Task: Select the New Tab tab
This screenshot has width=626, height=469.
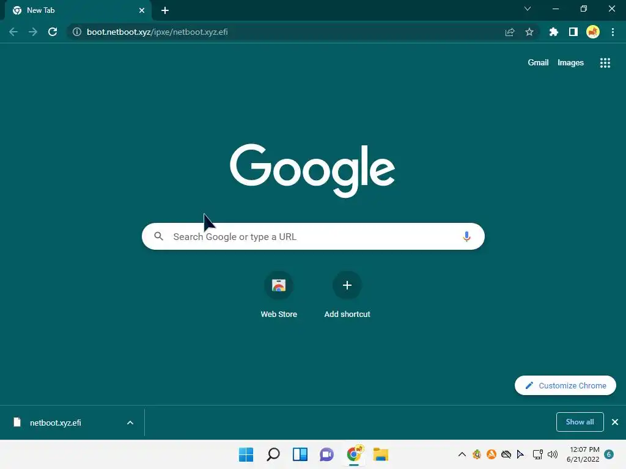Action: 79,10
